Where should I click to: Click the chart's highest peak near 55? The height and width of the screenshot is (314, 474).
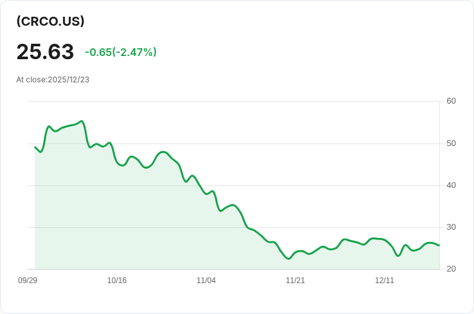(82, 122)
